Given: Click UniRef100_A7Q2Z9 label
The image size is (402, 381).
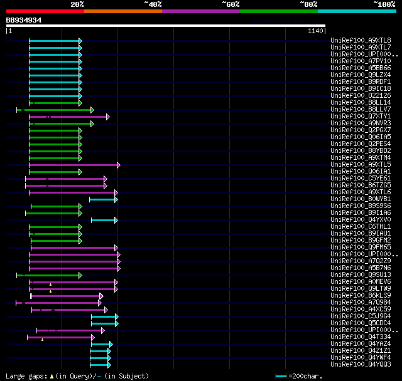Looking at the screenshot, I should coord(361,261).
